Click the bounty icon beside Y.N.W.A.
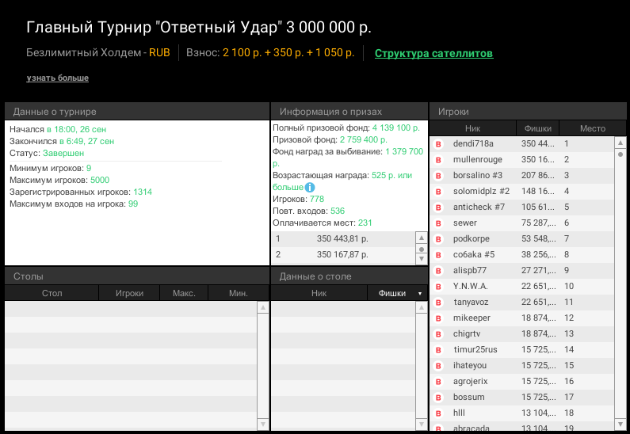630x434 pixels. pyautogui.click(x=438, y=287)
